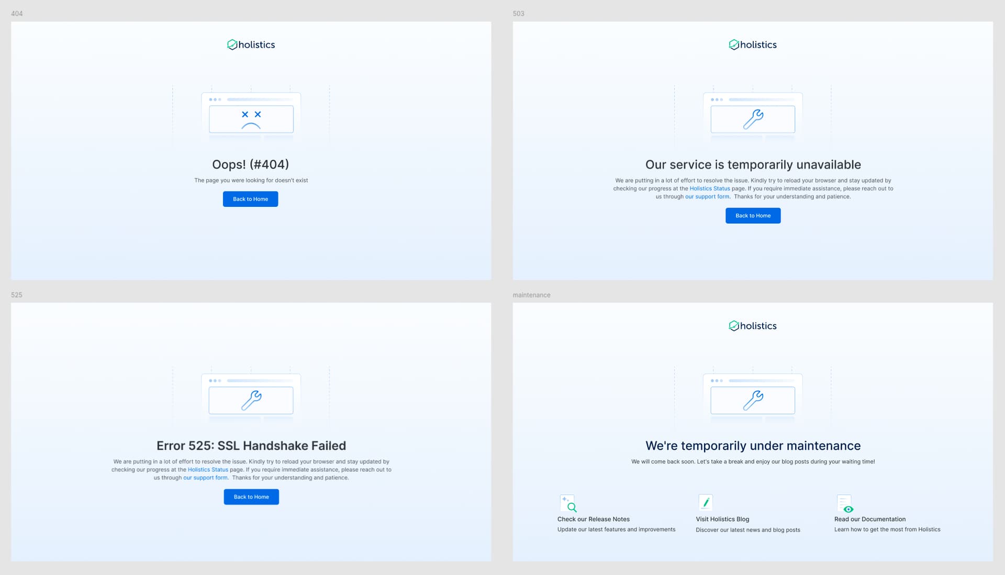Click sad face browser illustration
The height and width of the screenshot is (575, 1005).
click(x=251, y=118)
